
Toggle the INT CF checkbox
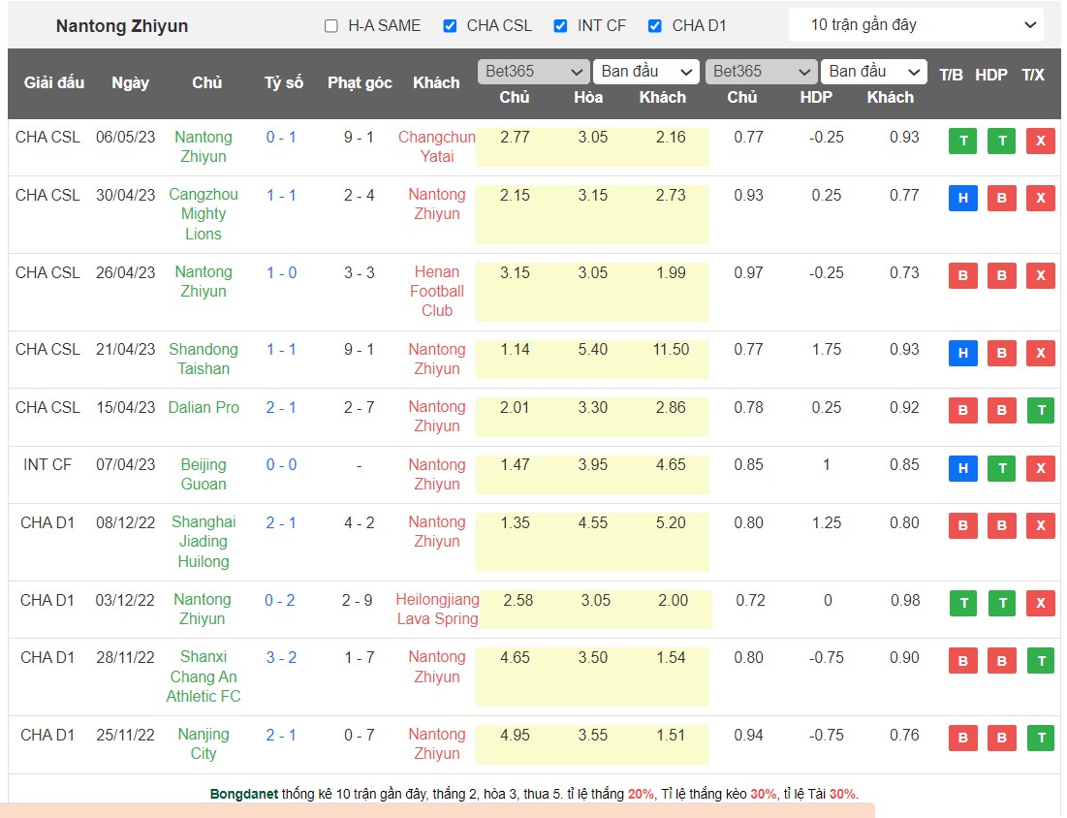(560, 26)
